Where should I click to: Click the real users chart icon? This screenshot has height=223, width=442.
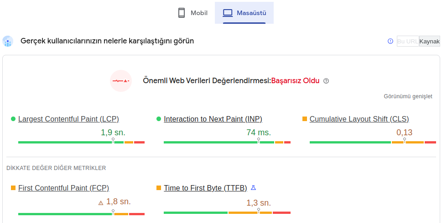coord(8,41)
